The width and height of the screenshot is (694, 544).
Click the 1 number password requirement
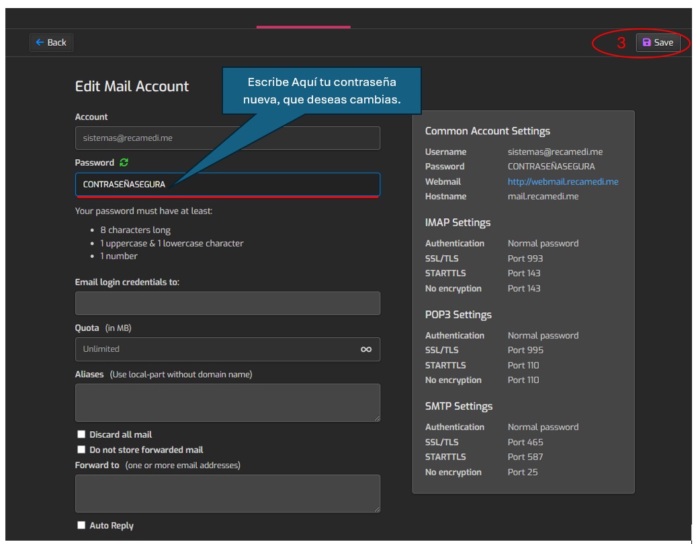click(119, 256)
